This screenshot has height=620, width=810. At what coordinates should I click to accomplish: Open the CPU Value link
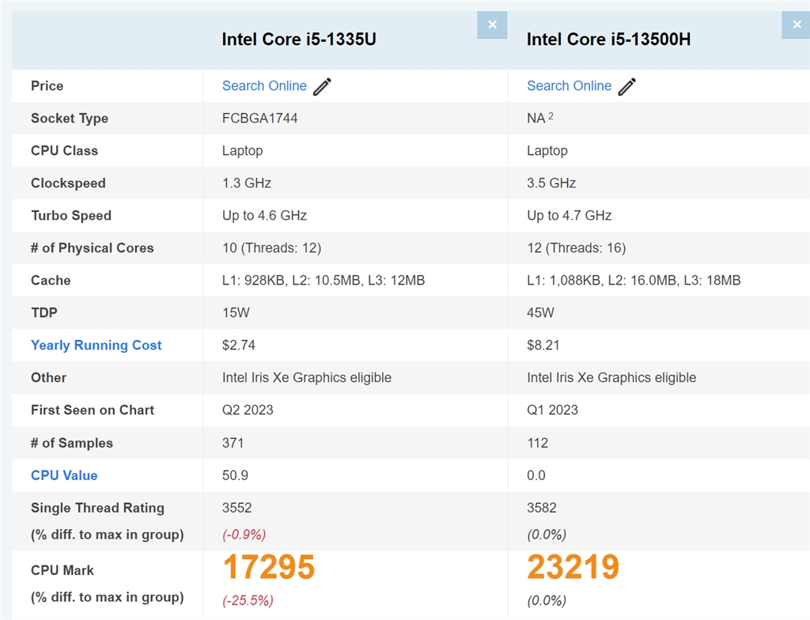(x=64, y=475)
